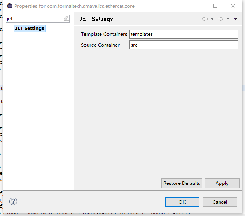Click the JET Settings page heading
This screenshot has height=216, width=245.
tap(96, 19)
